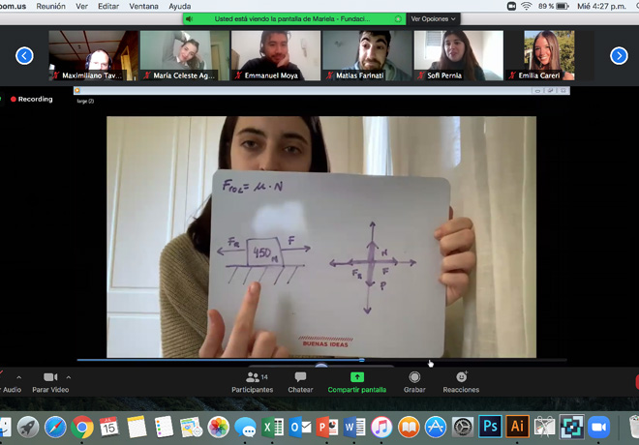Image resolution: width=639 pixels, height=445 pixels.
Task: Click the green Compartir pantalla icon
Action: (356, 377)
